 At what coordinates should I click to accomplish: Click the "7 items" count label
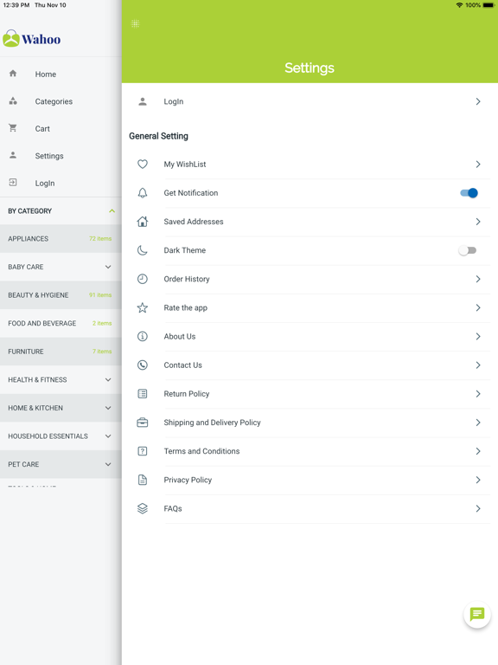pyautogui.click(x=102, y=352)
